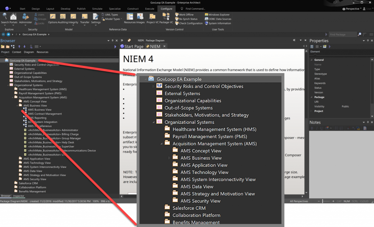Open the Transfer tool in the ribbon
The image size is (374, 227).
pos(85,19)
